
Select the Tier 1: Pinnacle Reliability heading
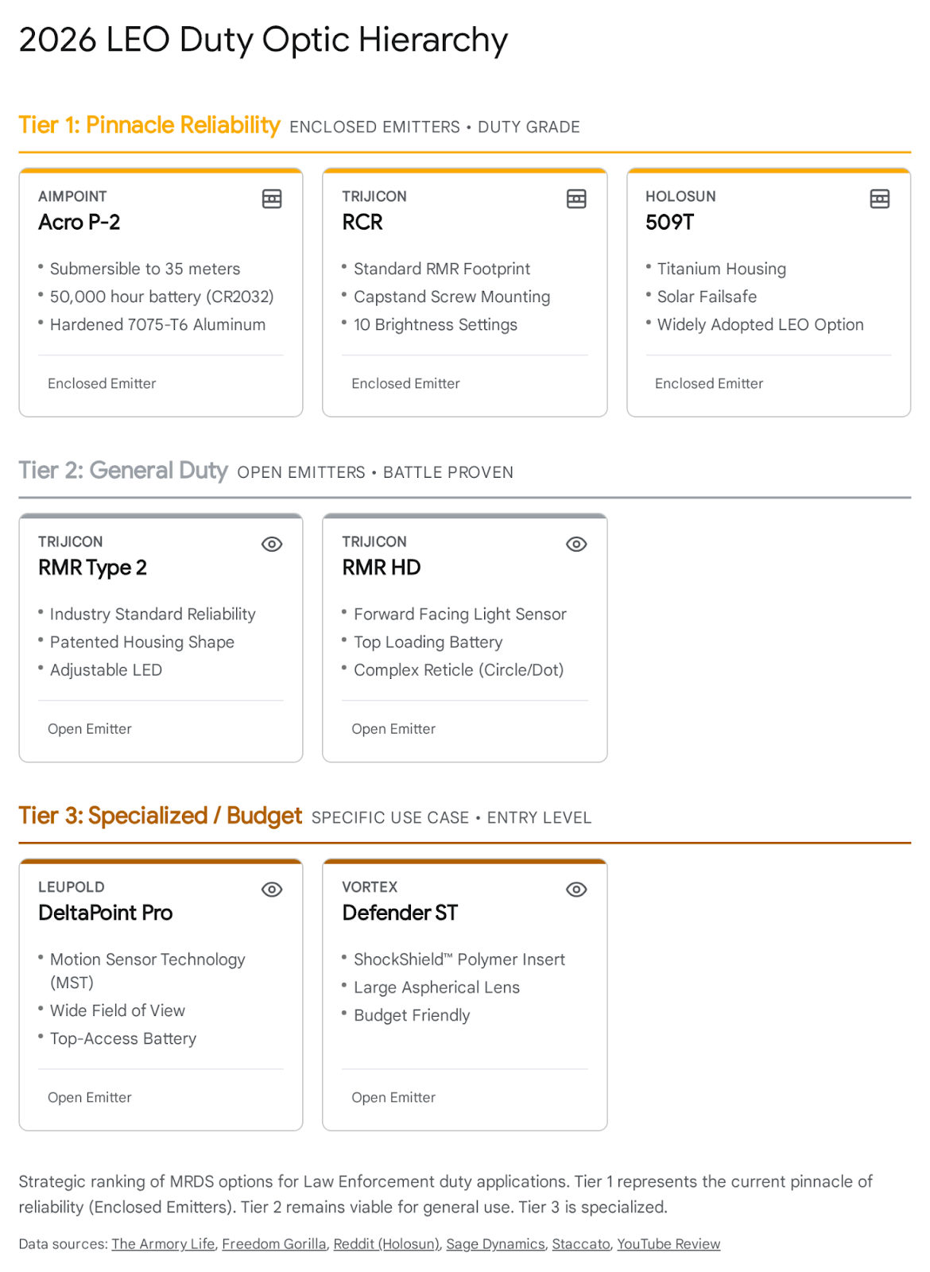[149, 126]
